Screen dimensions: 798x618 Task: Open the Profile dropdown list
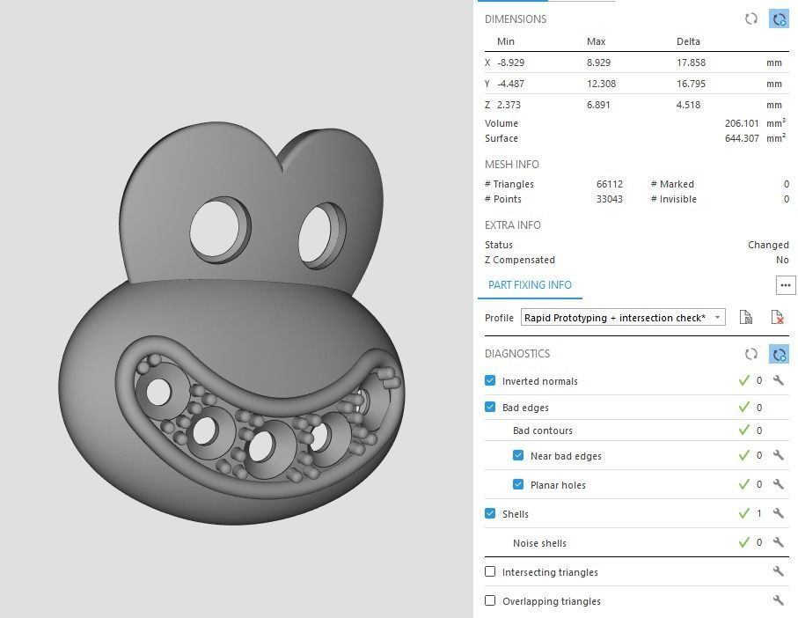click(623, 317)
